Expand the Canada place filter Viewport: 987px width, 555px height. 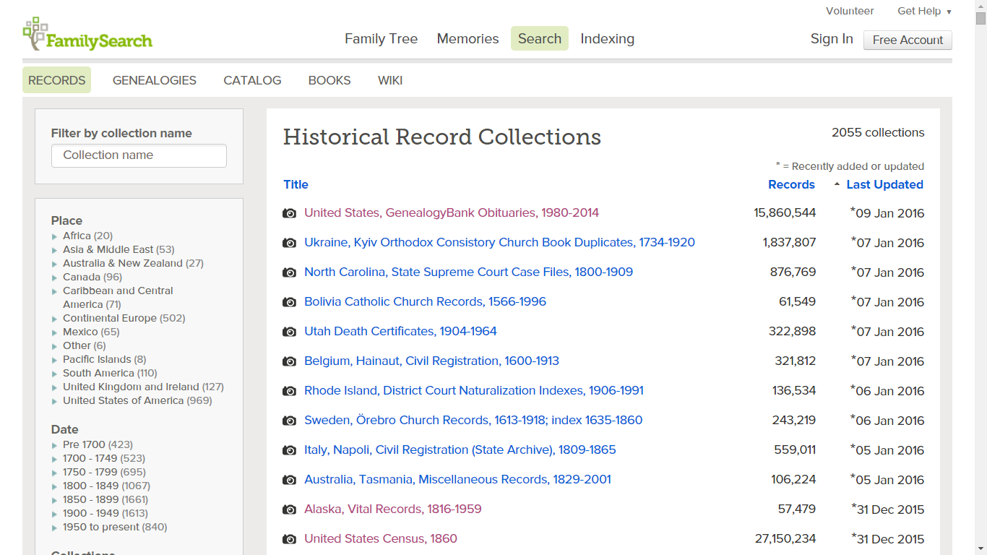click(x=54, y=277)
